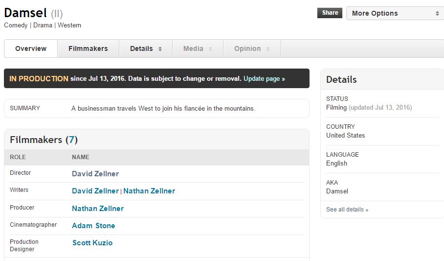The width and height of the screenshot is (444, 261).
Task: Select the Cinematographer role label
Action: point(33,225)
